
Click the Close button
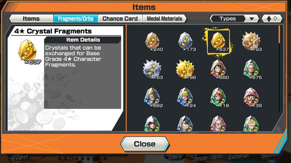(x=145, y=144)
